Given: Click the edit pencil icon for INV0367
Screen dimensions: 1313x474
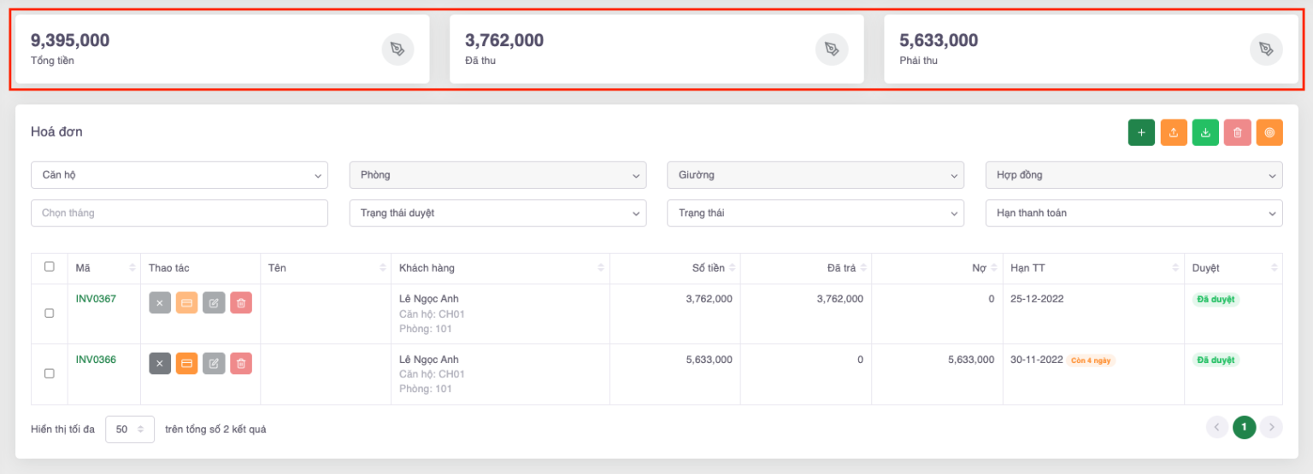Looking at the screenshot, I should tap(214, 303).
